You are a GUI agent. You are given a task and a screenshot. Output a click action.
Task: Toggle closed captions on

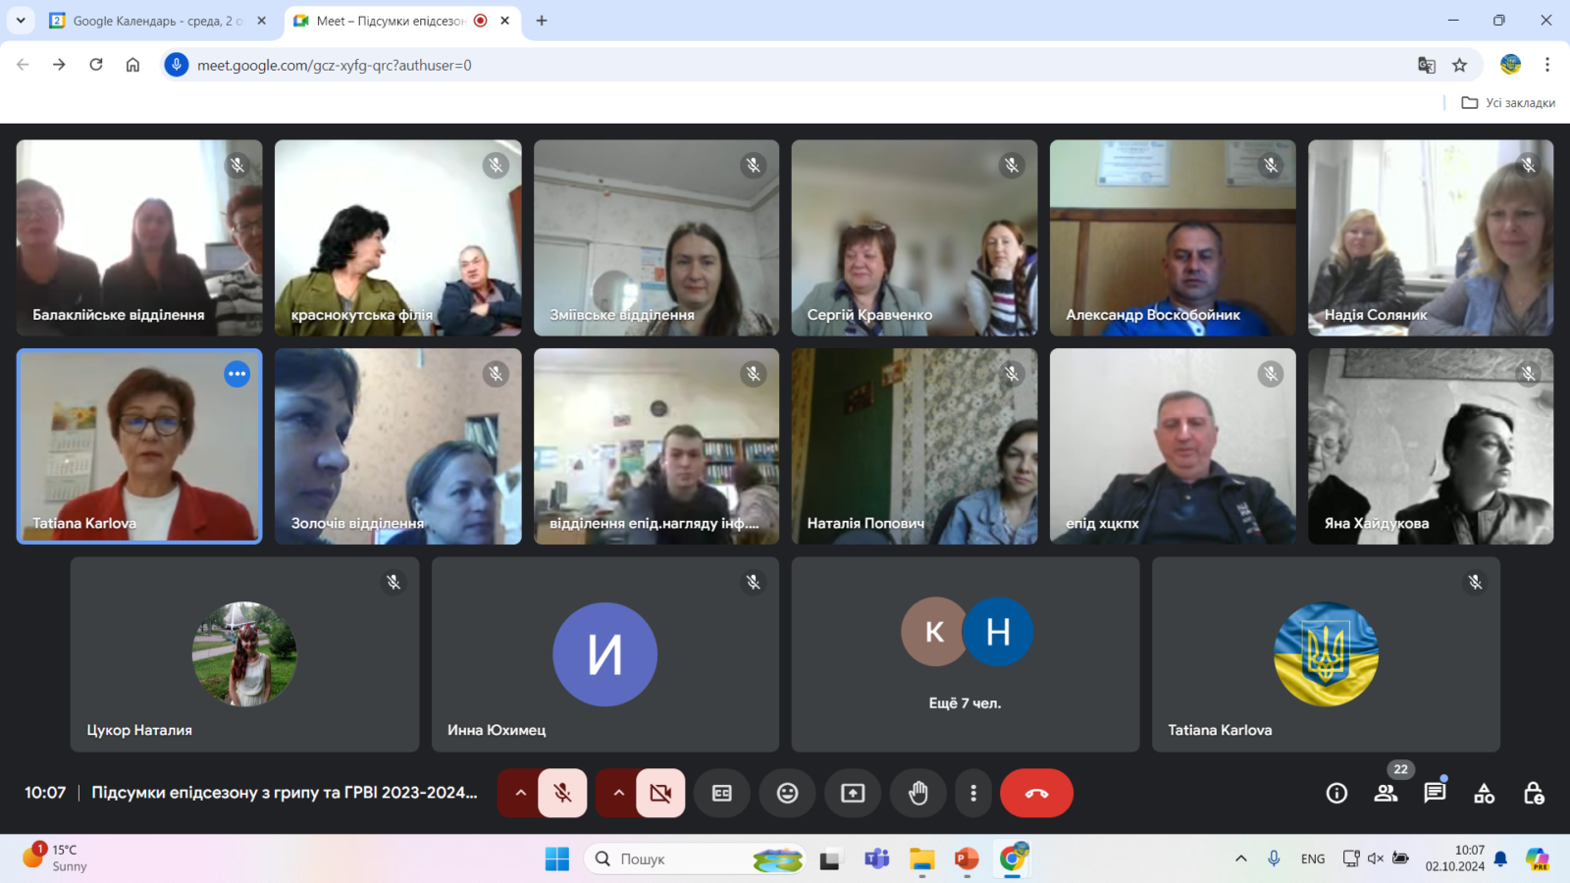722,793
